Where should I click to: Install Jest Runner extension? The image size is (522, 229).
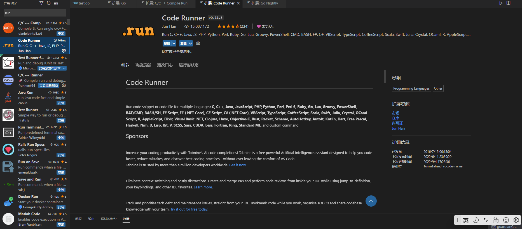point(61,120)
